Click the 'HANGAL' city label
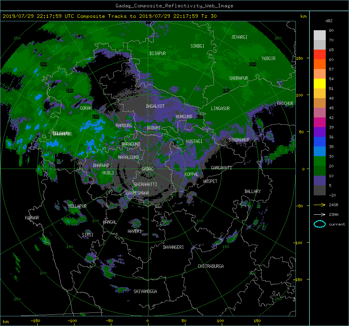The image size is (349, 326). 109,222
